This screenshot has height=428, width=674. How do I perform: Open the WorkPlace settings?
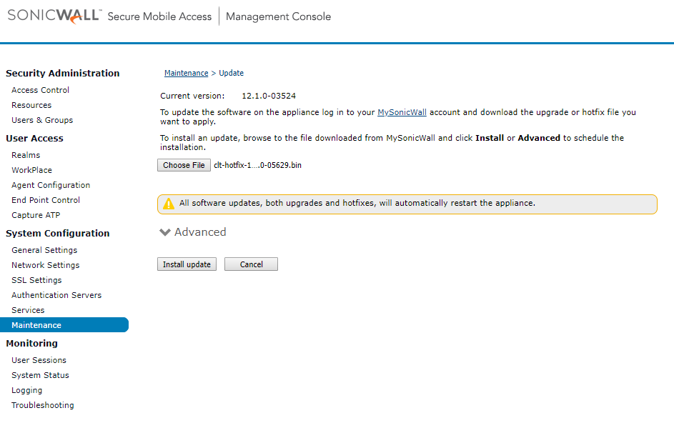[31, 170]
